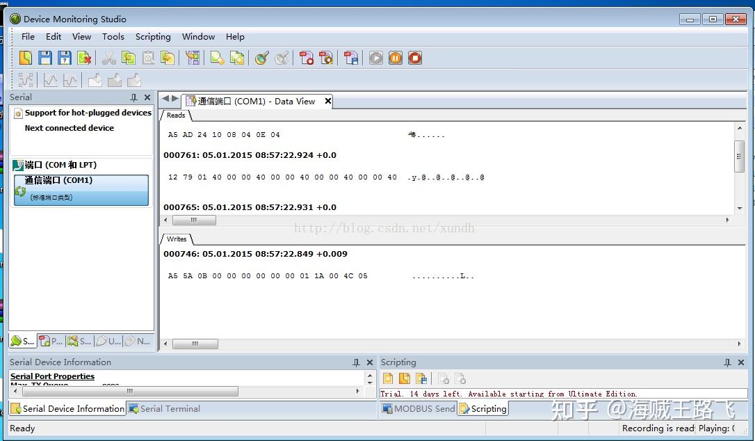The image size is (755, 441).
Task: Pin the Serial Device Information panel
Action: 356,362
